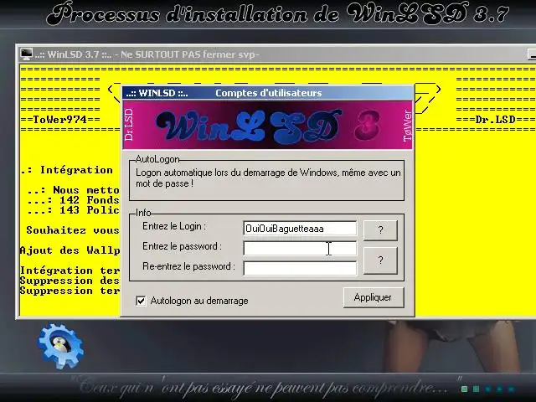Click the '==ToWer974==' text in the console

[x=60, y=120]
